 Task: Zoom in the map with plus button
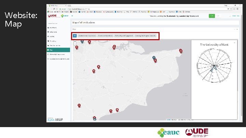pos(75,42)
